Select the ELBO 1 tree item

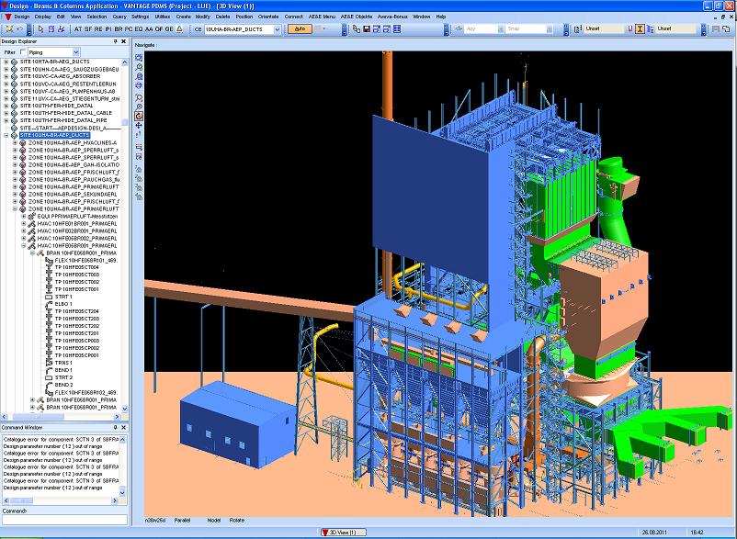click(62, 304)
